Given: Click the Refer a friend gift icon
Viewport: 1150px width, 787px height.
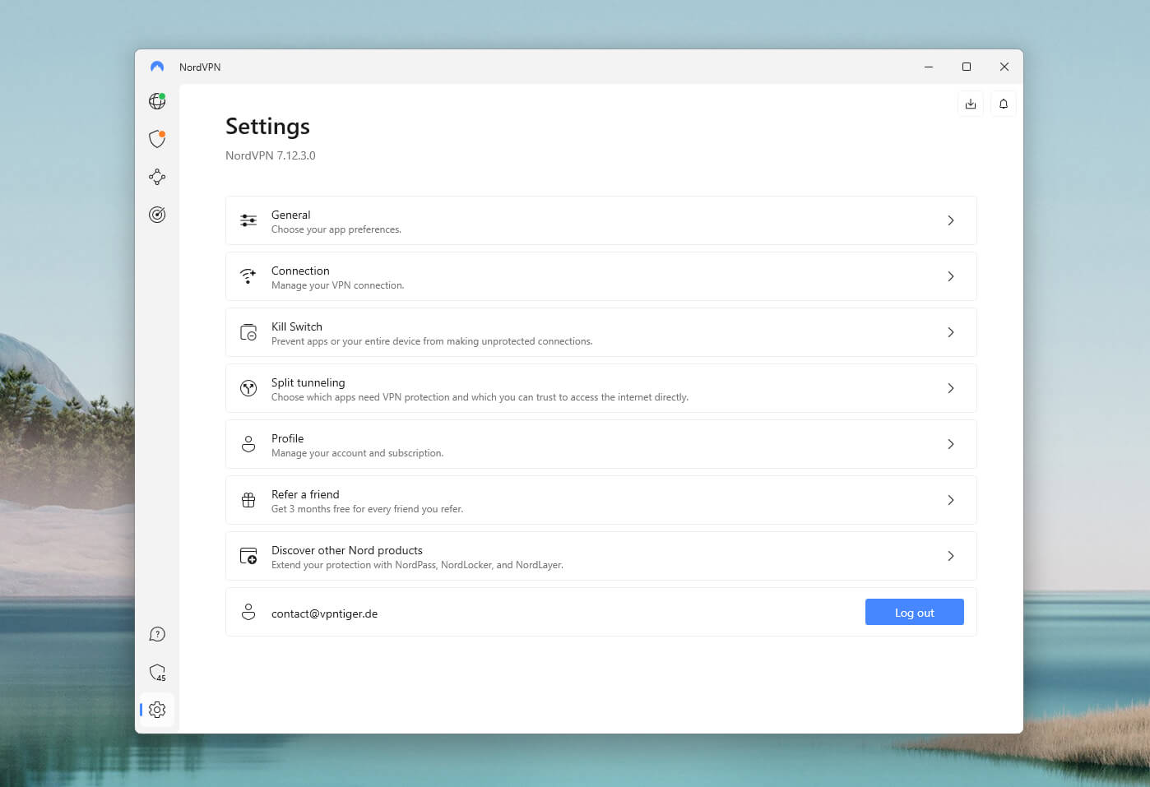Looking at the screenshot, I should coord(248,500).
